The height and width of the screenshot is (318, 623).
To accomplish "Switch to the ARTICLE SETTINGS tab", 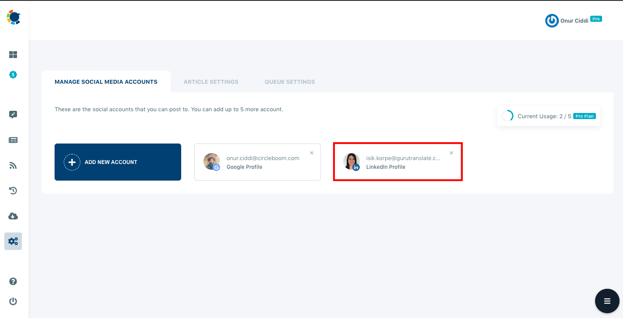I will point(211,82).
